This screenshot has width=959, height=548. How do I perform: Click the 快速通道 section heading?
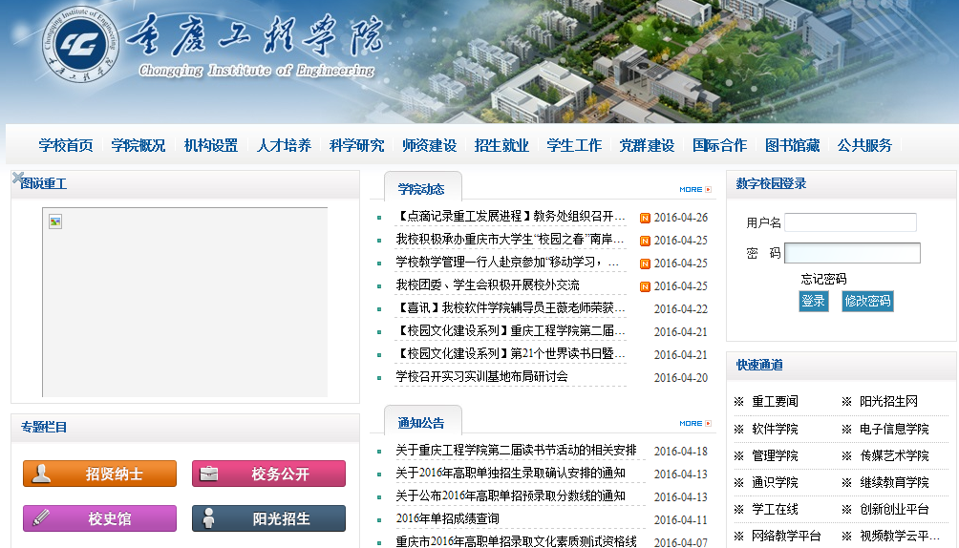click(x=759, y=365)
